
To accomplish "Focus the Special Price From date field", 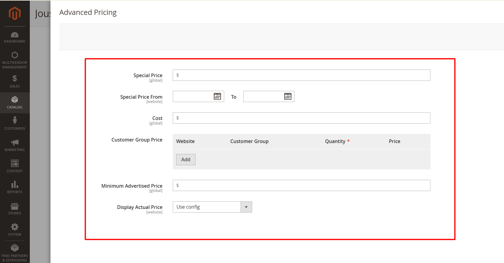I will (x=198, y=97).
